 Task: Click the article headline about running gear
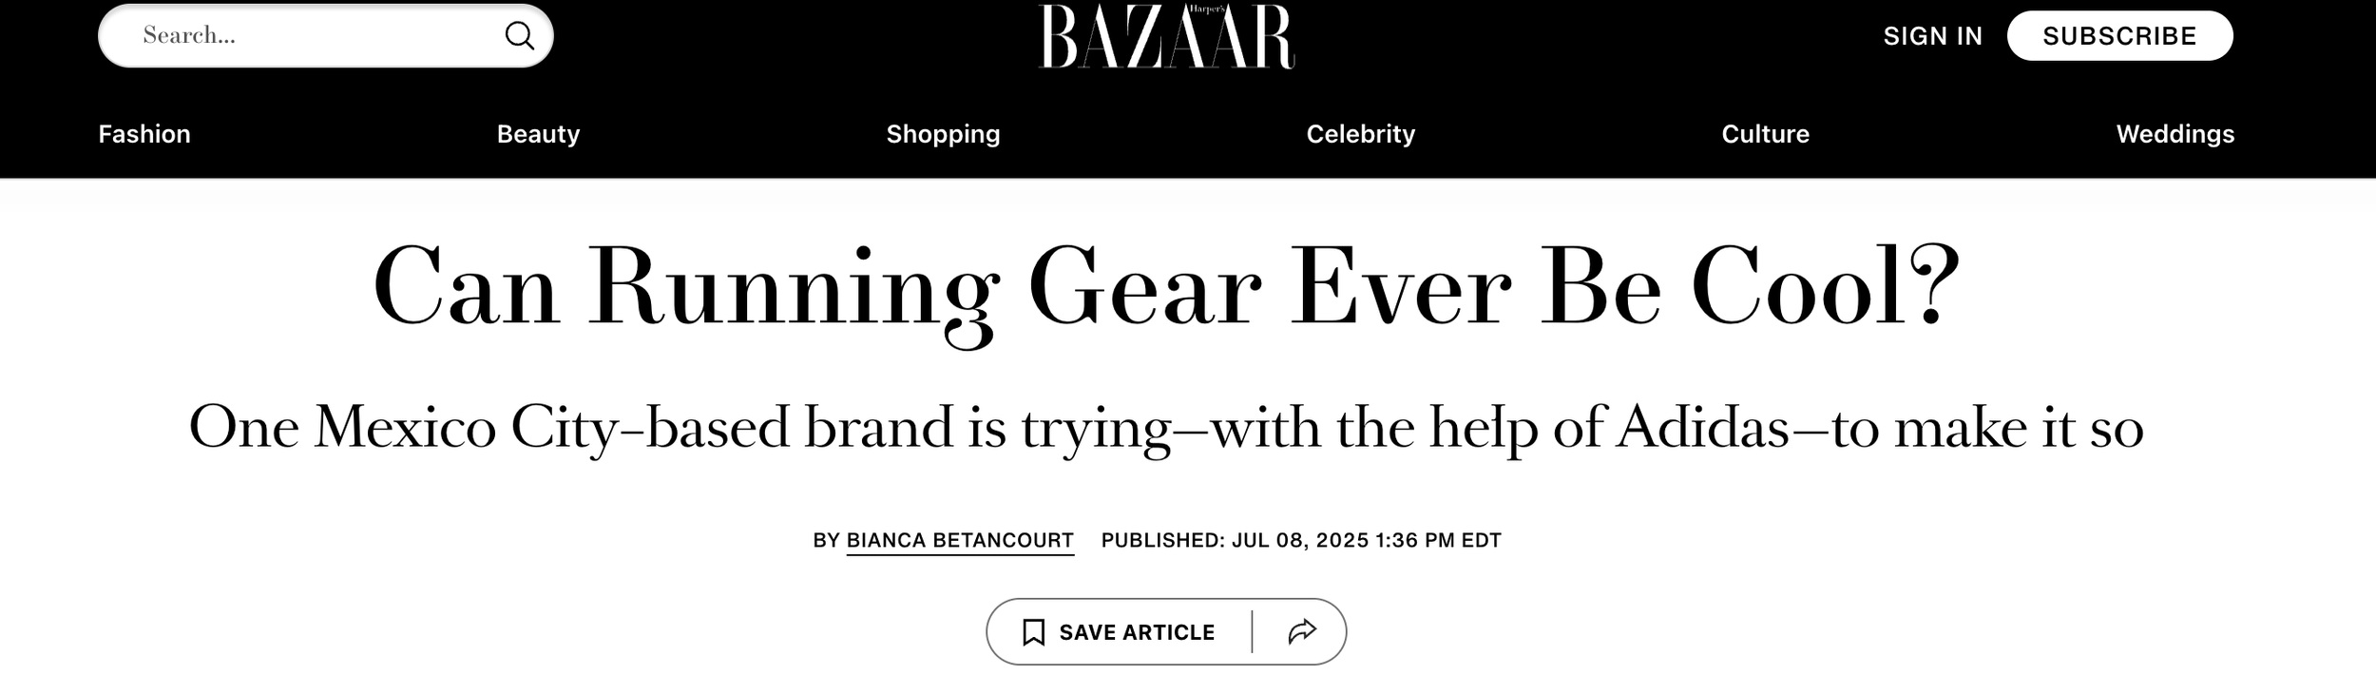click(1167, 288)
